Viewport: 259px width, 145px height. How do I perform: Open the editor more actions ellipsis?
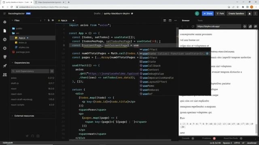click(x=175, y=21)
